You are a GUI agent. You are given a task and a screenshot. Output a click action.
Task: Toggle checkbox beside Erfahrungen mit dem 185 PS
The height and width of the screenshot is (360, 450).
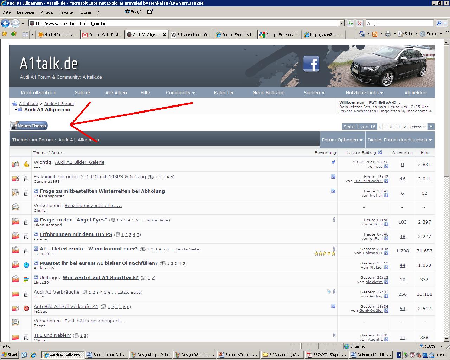36,234
